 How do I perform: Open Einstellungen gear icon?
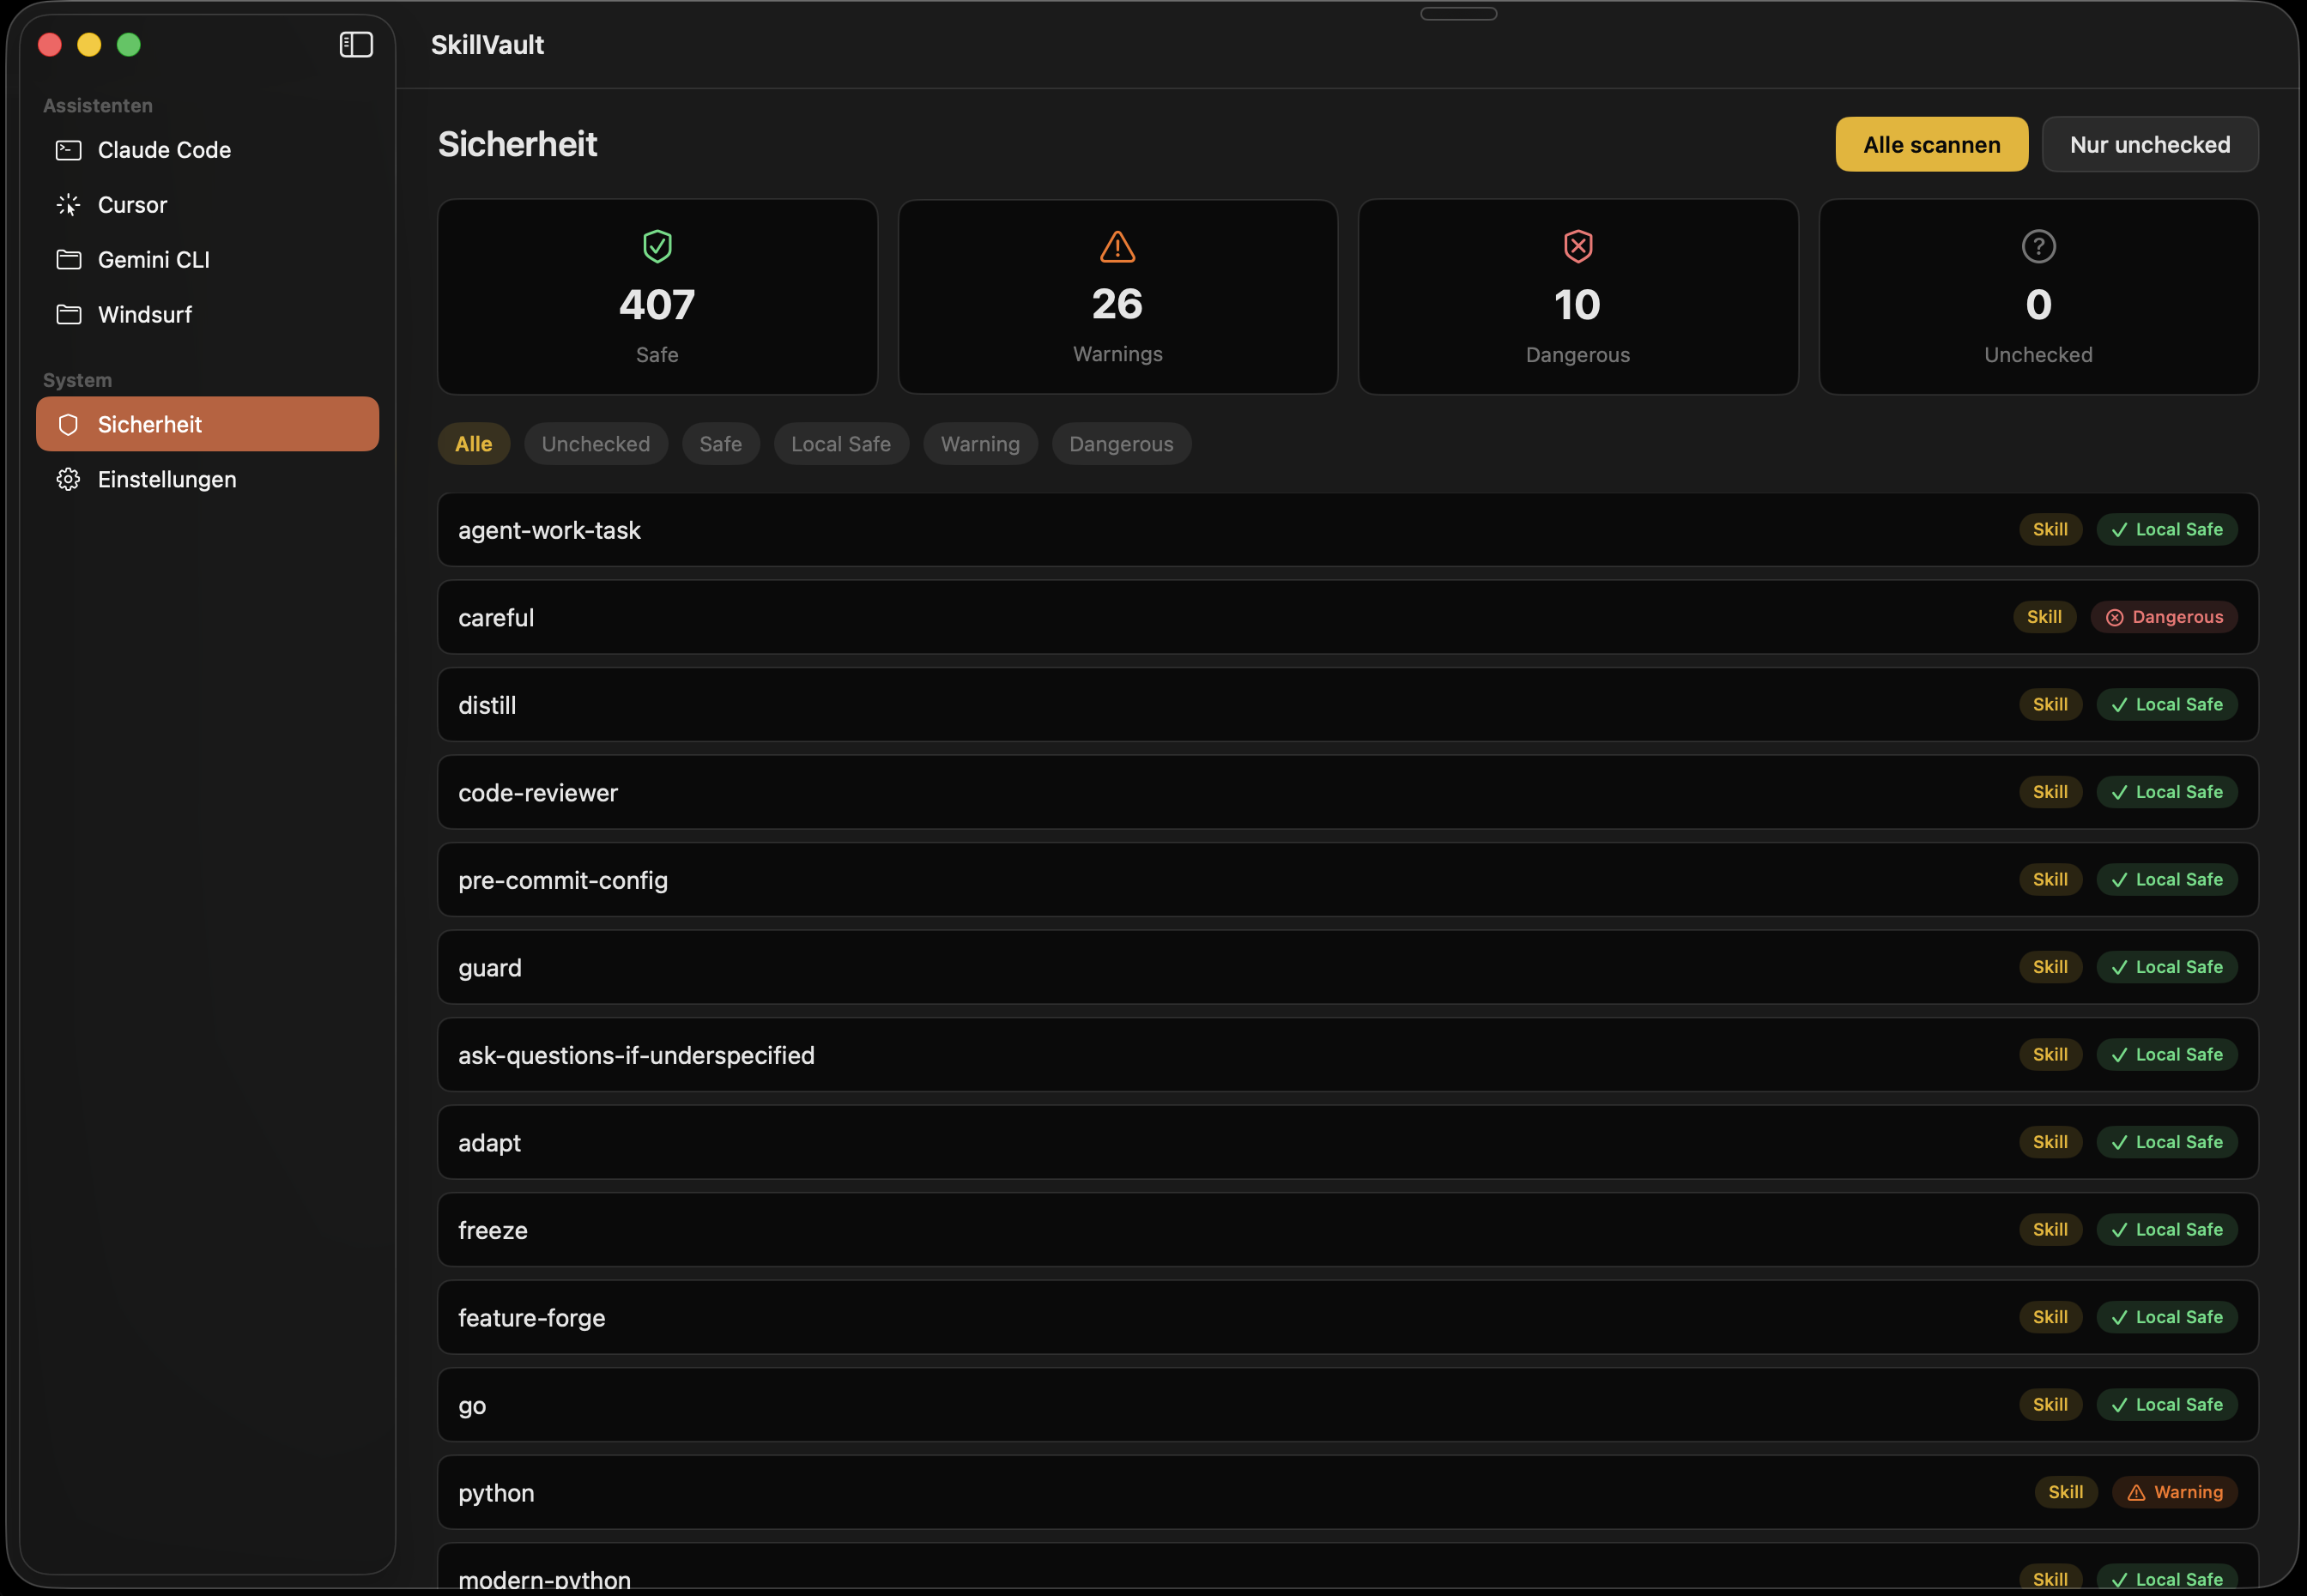point(69,480)
